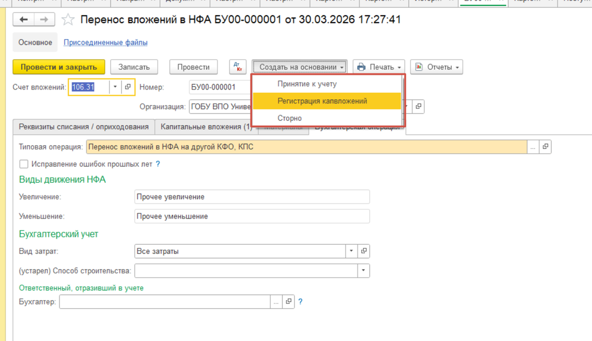Click Провести и закрыть button

[x=59, y=67]
